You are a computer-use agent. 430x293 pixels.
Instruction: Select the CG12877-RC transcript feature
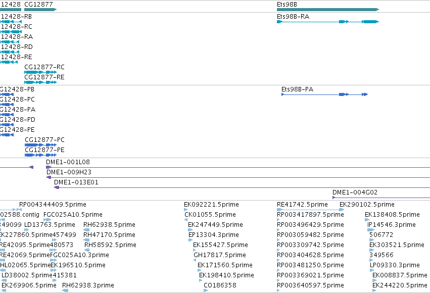pyautogui.click(x=40, y=72)
